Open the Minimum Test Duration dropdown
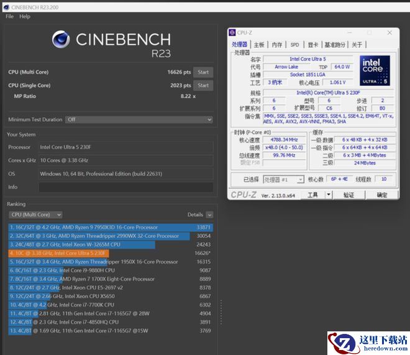Screen dimensions: 410x355 coord(139,119)
